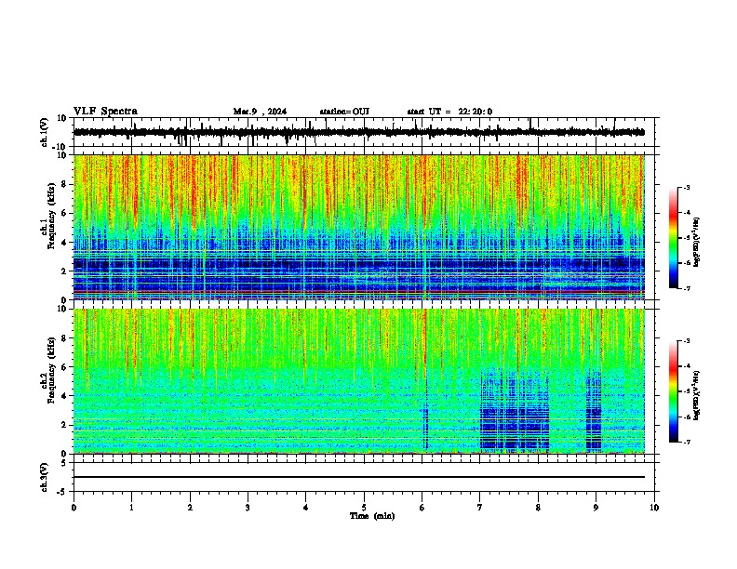Viewport: 737px width, 569px height.
Task: Click time axis tick label "8"
Action: [538, 508]
